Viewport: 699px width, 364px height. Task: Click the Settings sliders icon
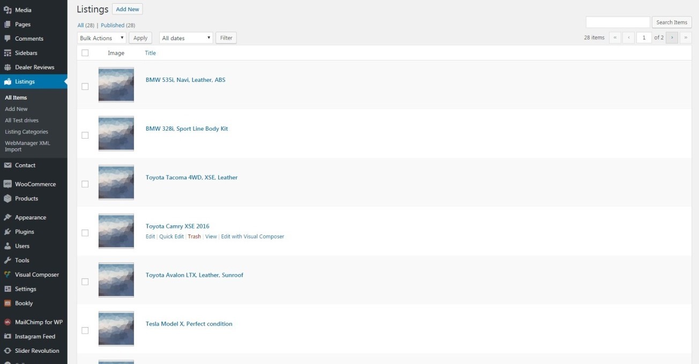pyautogui.click(x=8, y=289)
